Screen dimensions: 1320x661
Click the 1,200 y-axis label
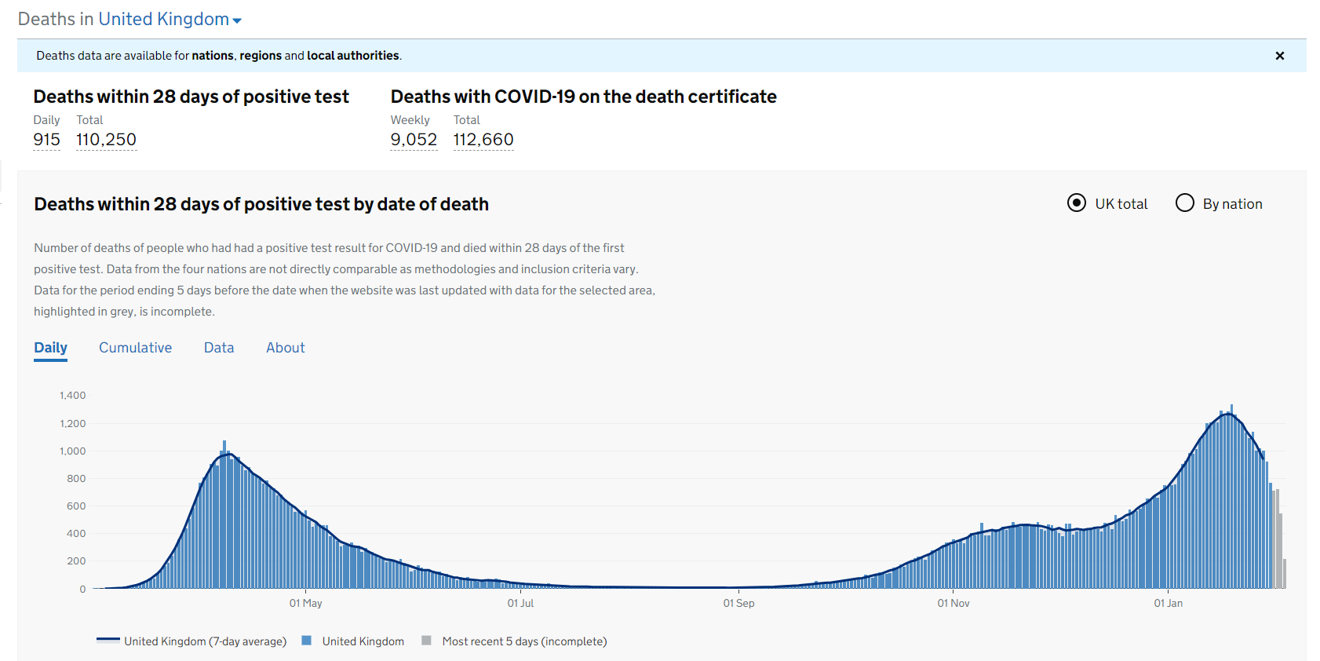tap(72, 423)
